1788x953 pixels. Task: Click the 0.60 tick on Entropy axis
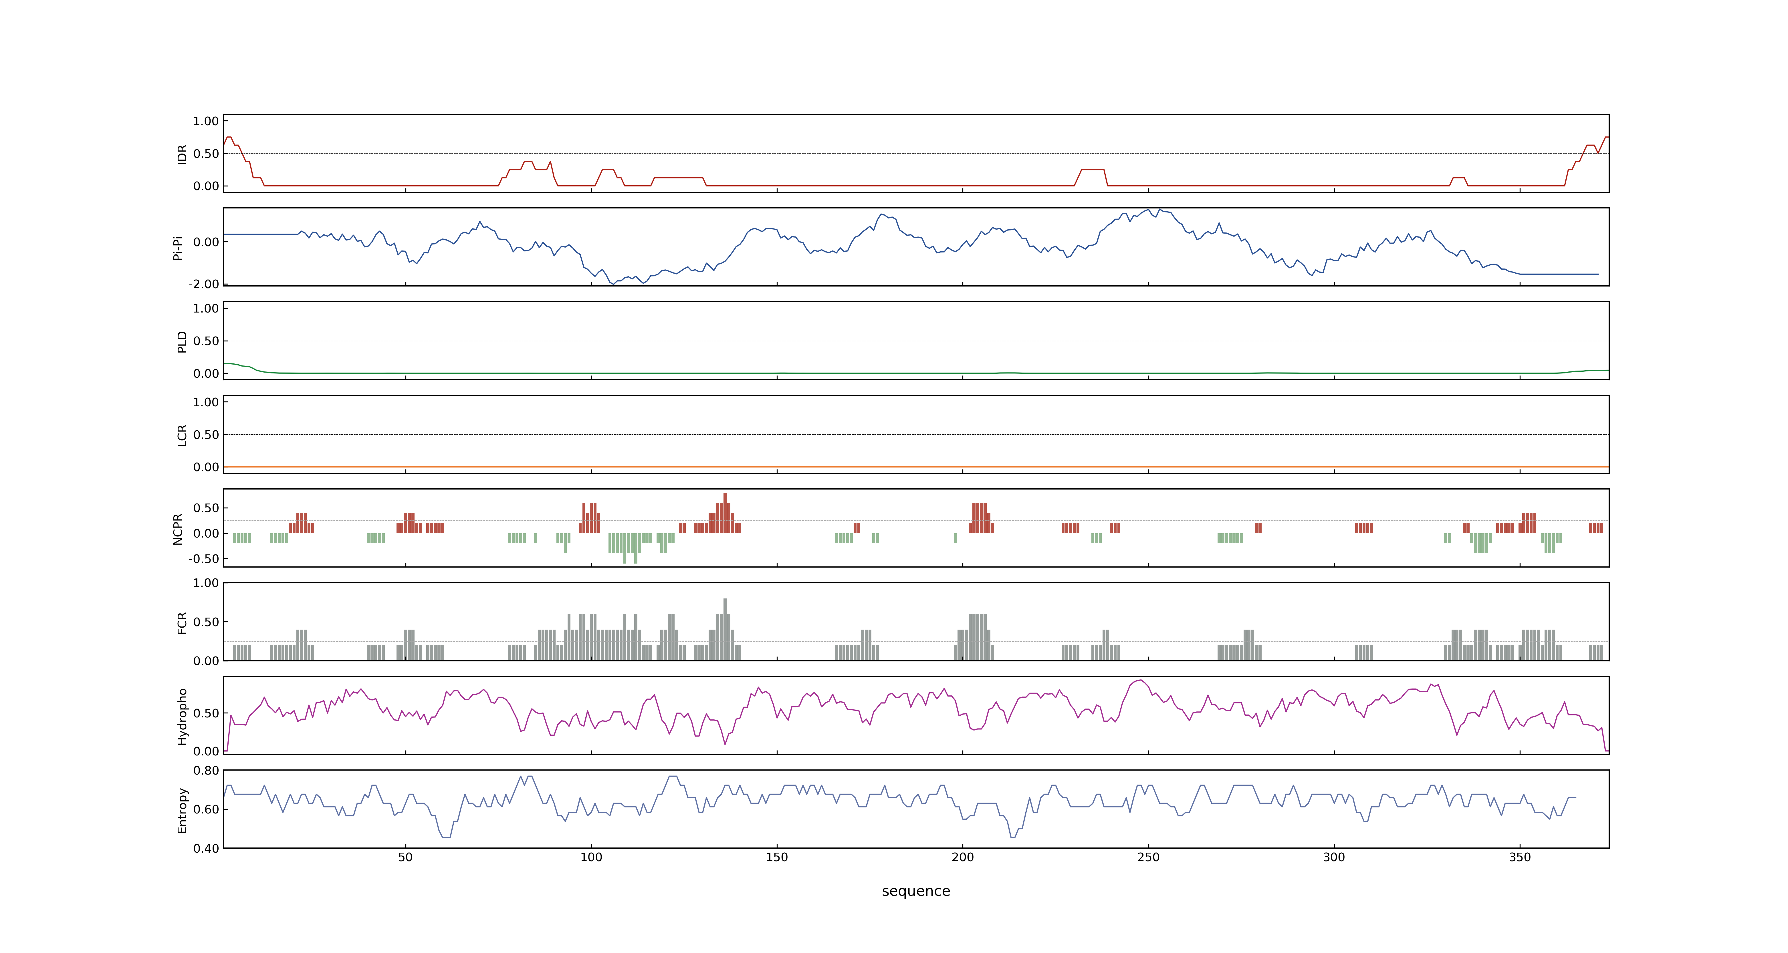click(206, 809)
